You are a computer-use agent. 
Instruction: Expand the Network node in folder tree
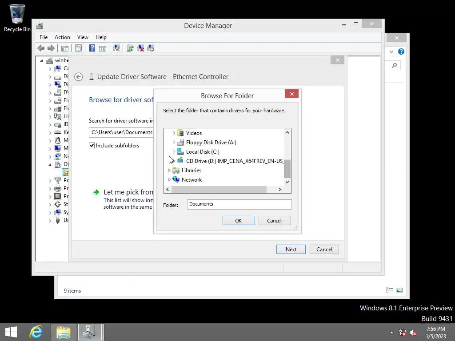point(169,180)
